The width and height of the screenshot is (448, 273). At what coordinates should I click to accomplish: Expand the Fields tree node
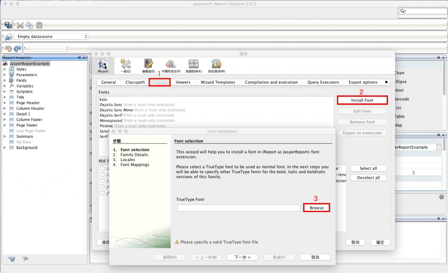tap(4, 80)
